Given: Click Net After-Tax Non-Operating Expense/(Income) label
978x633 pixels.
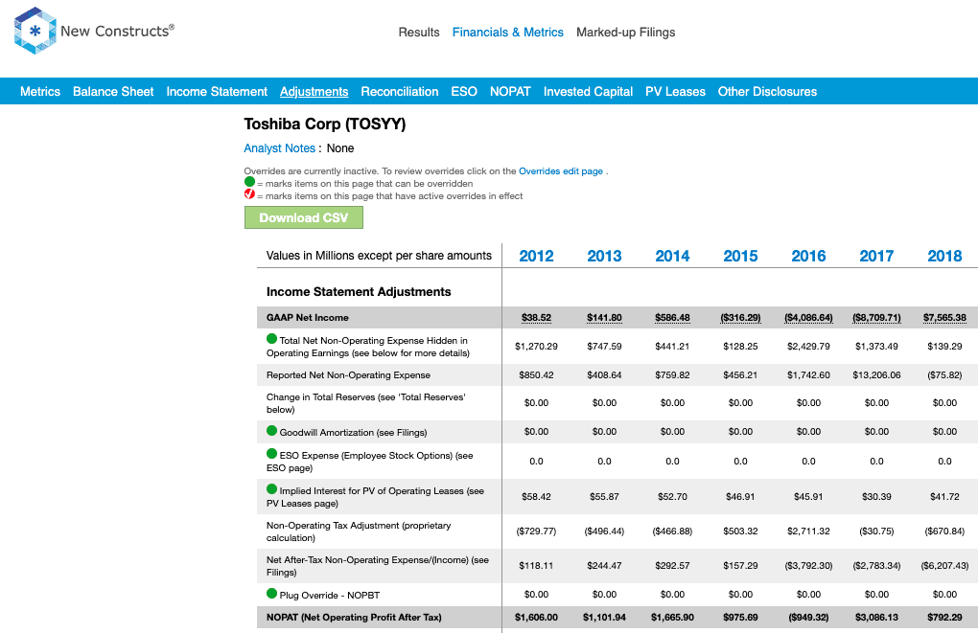Looking at the screenshot, I should (x=378, y=566).
